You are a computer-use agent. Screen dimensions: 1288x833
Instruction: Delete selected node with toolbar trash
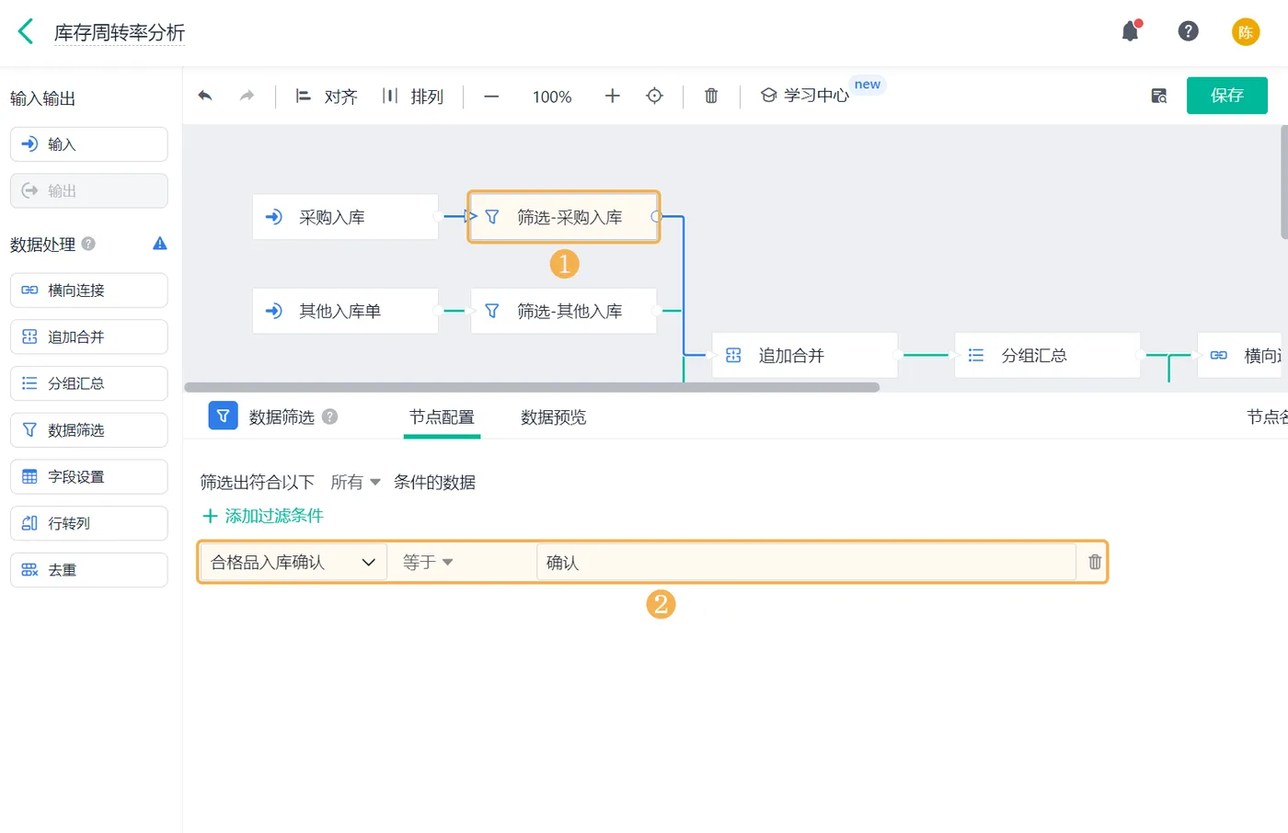pyautogui.click(x=711, y=96)
